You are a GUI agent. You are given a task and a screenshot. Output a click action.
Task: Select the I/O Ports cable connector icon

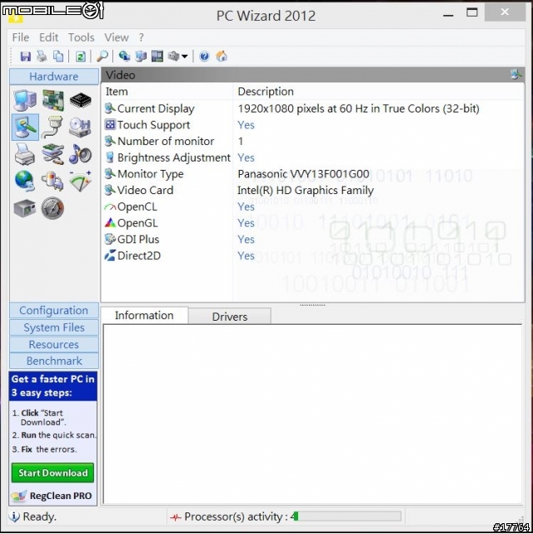52,127
